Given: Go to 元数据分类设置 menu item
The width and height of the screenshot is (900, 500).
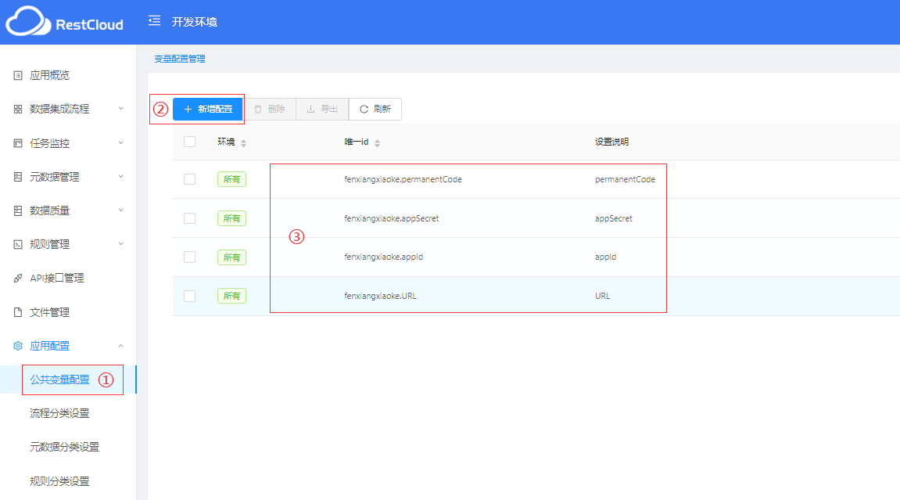Looking at the screenshot, I should click(x=64, y=447).
